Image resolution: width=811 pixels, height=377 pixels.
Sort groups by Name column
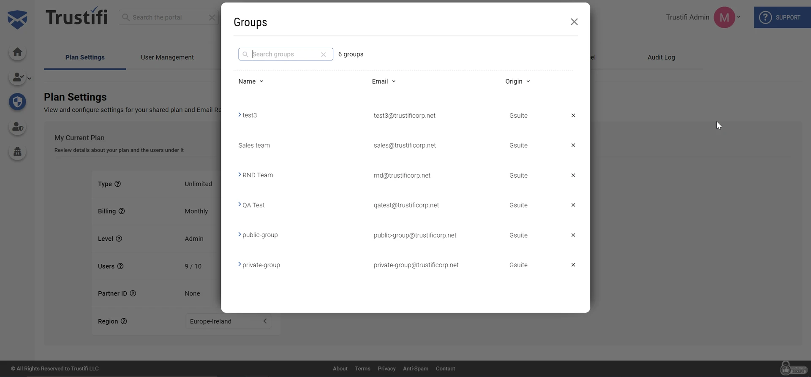251,81
